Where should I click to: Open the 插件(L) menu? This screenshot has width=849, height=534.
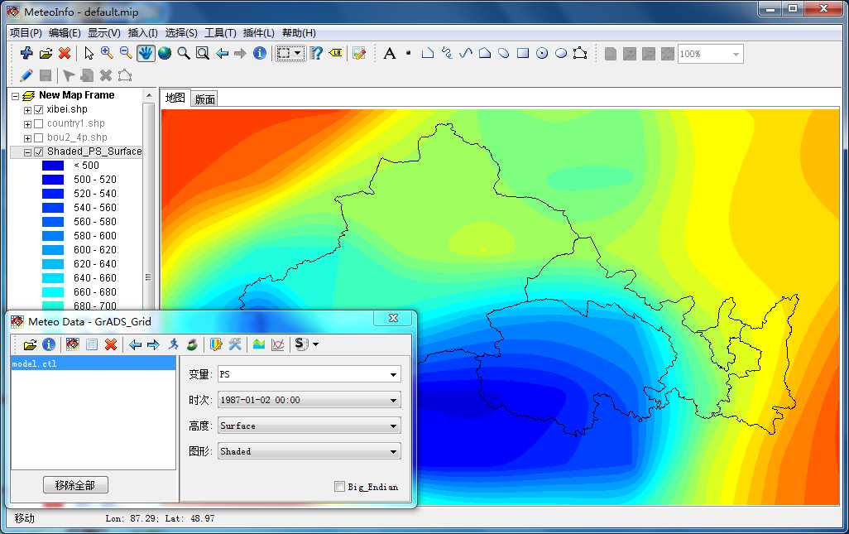(x=259, y=33)
